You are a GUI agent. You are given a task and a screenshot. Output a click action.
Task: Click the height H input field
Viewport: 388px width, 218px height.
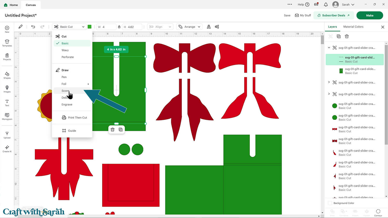pyautogui.click(x=132, y=27)
